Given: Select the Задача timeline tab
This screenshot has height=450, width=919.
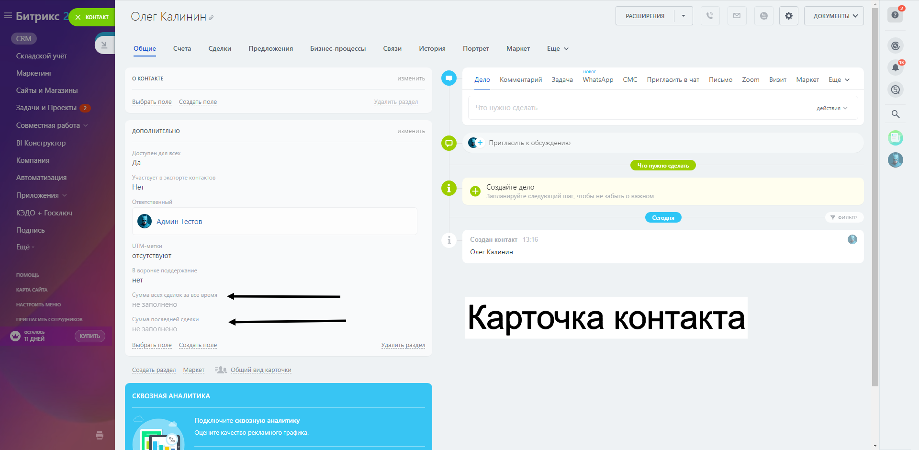Looking at the screenshot, I should [x=562, y=80].
